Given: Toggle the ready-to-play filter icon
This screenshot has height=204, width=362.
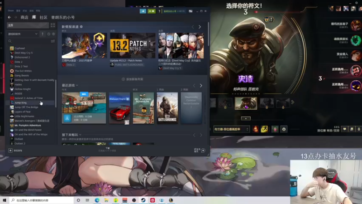Looking at the screenshot, I should pos(53,34).
